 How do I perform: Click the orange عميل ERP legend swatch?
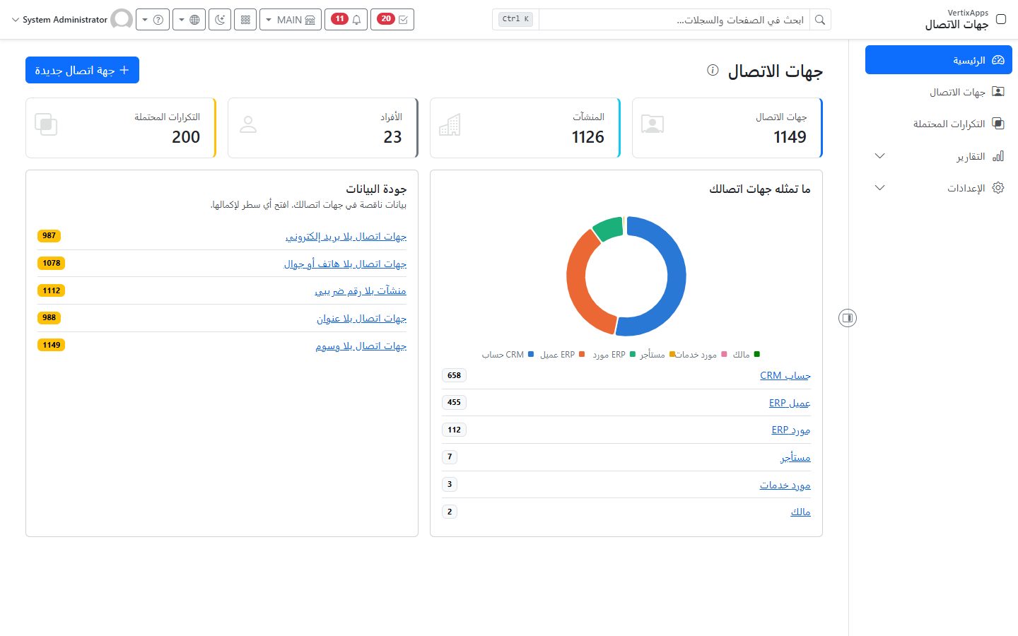(x=582, y=354)
